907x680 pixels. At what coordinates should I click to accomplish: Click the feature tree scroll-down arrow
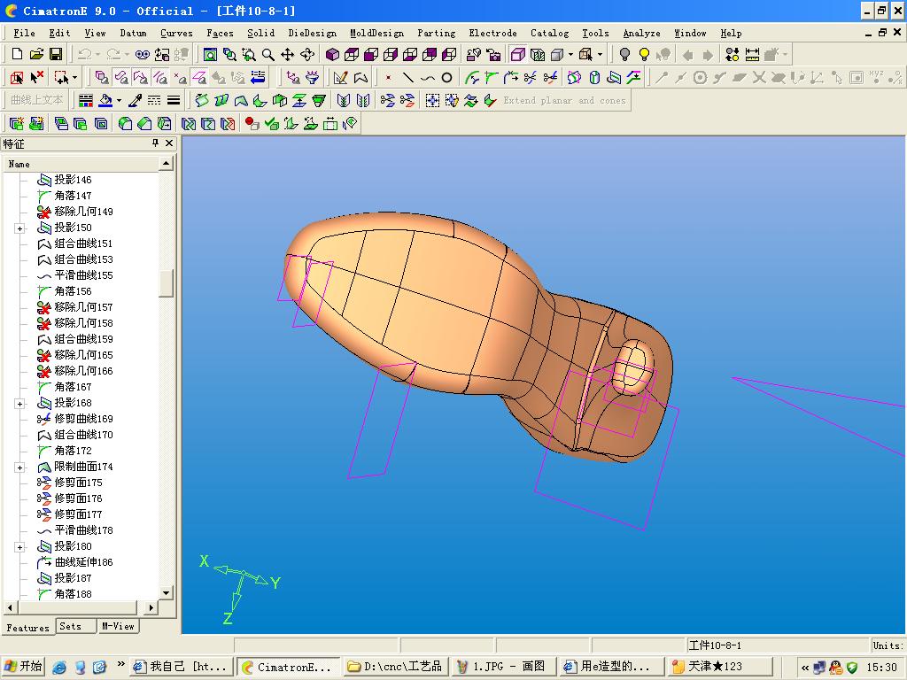[166, 593]
